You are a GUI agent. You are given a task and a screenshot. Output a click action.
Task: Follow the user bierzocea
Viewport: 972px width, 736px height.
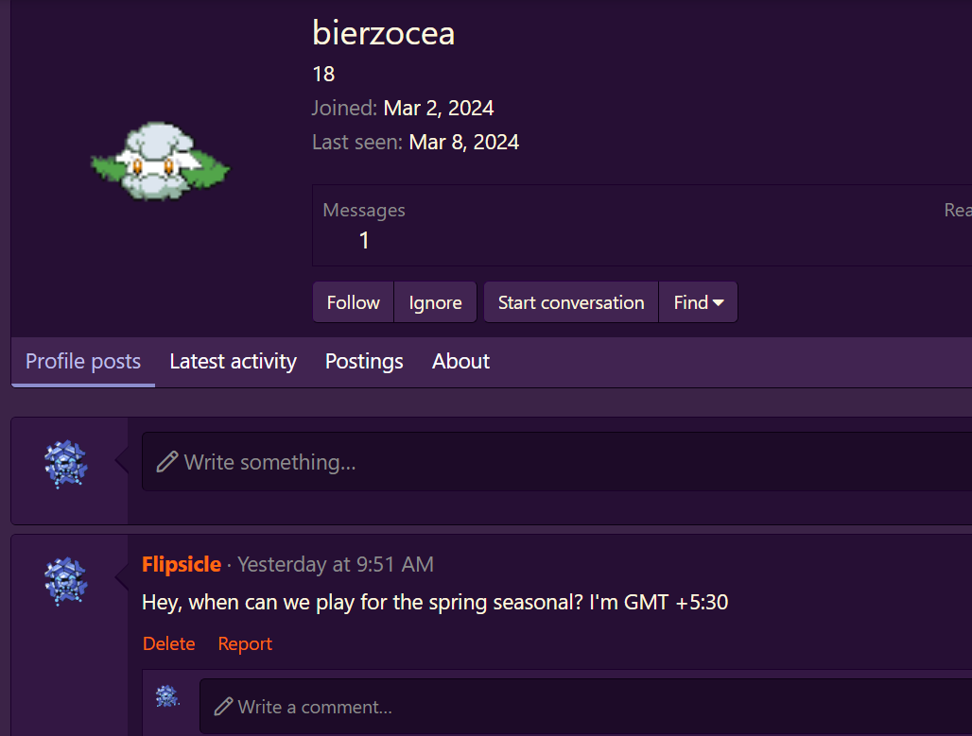[x=354, y=302]
